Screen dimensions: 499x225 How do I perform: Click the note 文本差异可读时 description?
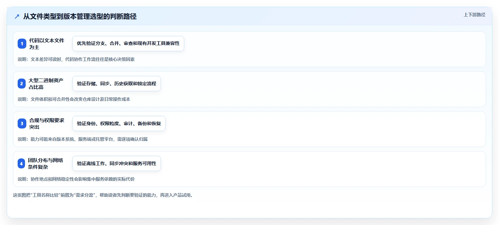pyautogui.click(x=76, y=59)
